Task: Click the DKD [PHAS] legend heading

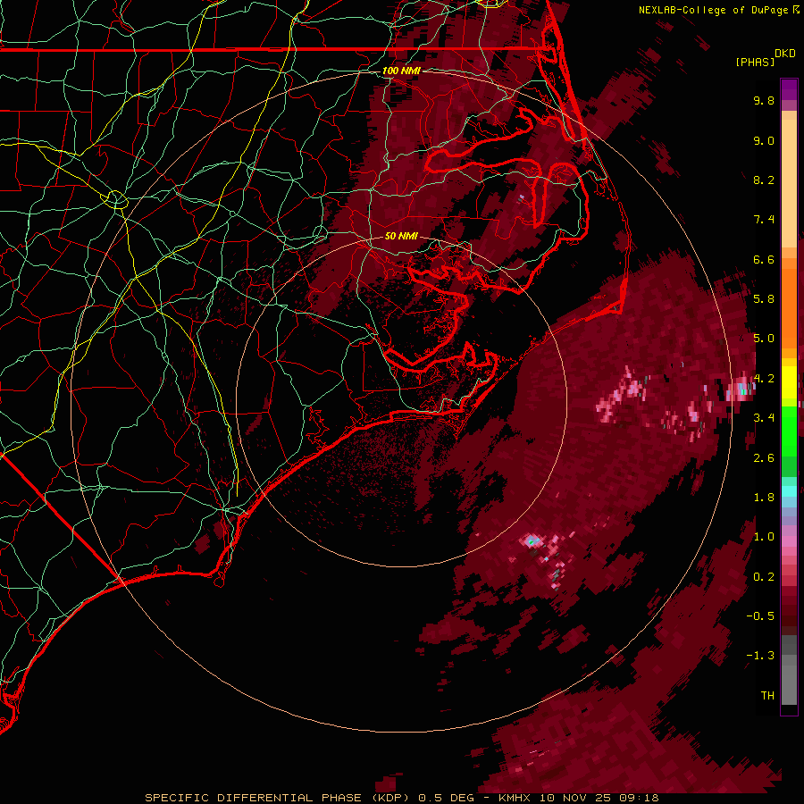Action: 766,58
